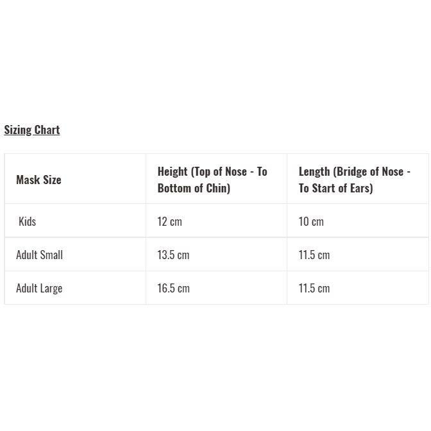Image resolution: width=431 pixels, height=431 pixels.
Task: Click the bold word Height in header
Action: click(173, 171)
